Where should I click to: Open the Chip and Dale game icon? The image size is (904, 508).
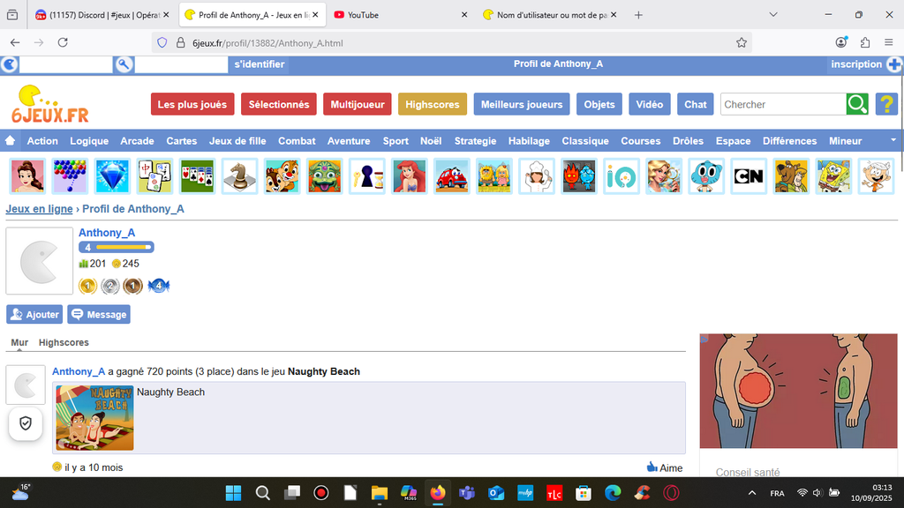282,176
